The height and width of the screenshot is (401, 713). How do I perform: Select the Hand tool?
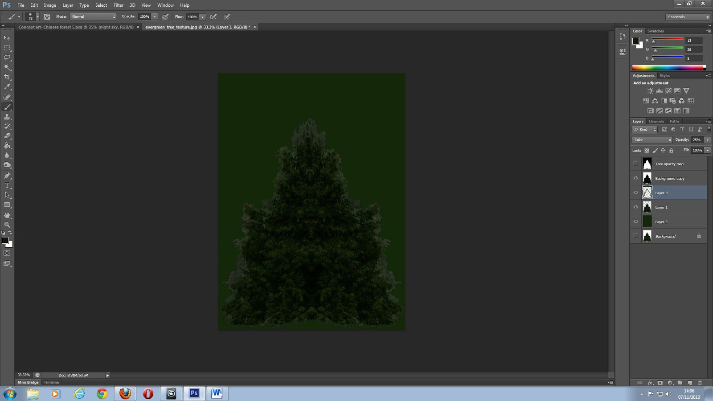[7, 215]
